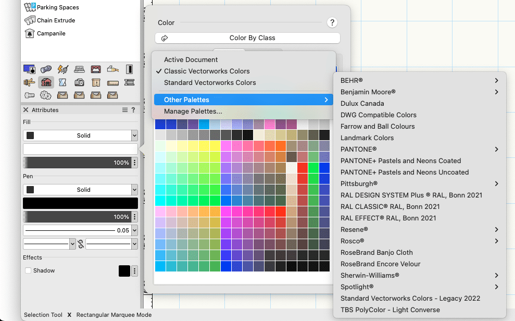This screenshot has width=515, height=321.
Task: Open shadow settings options menu
Action: (135, 271)
